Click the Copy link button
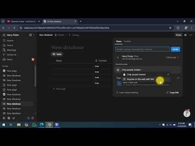Screen dimensions: 195x146 click(173, 92)
